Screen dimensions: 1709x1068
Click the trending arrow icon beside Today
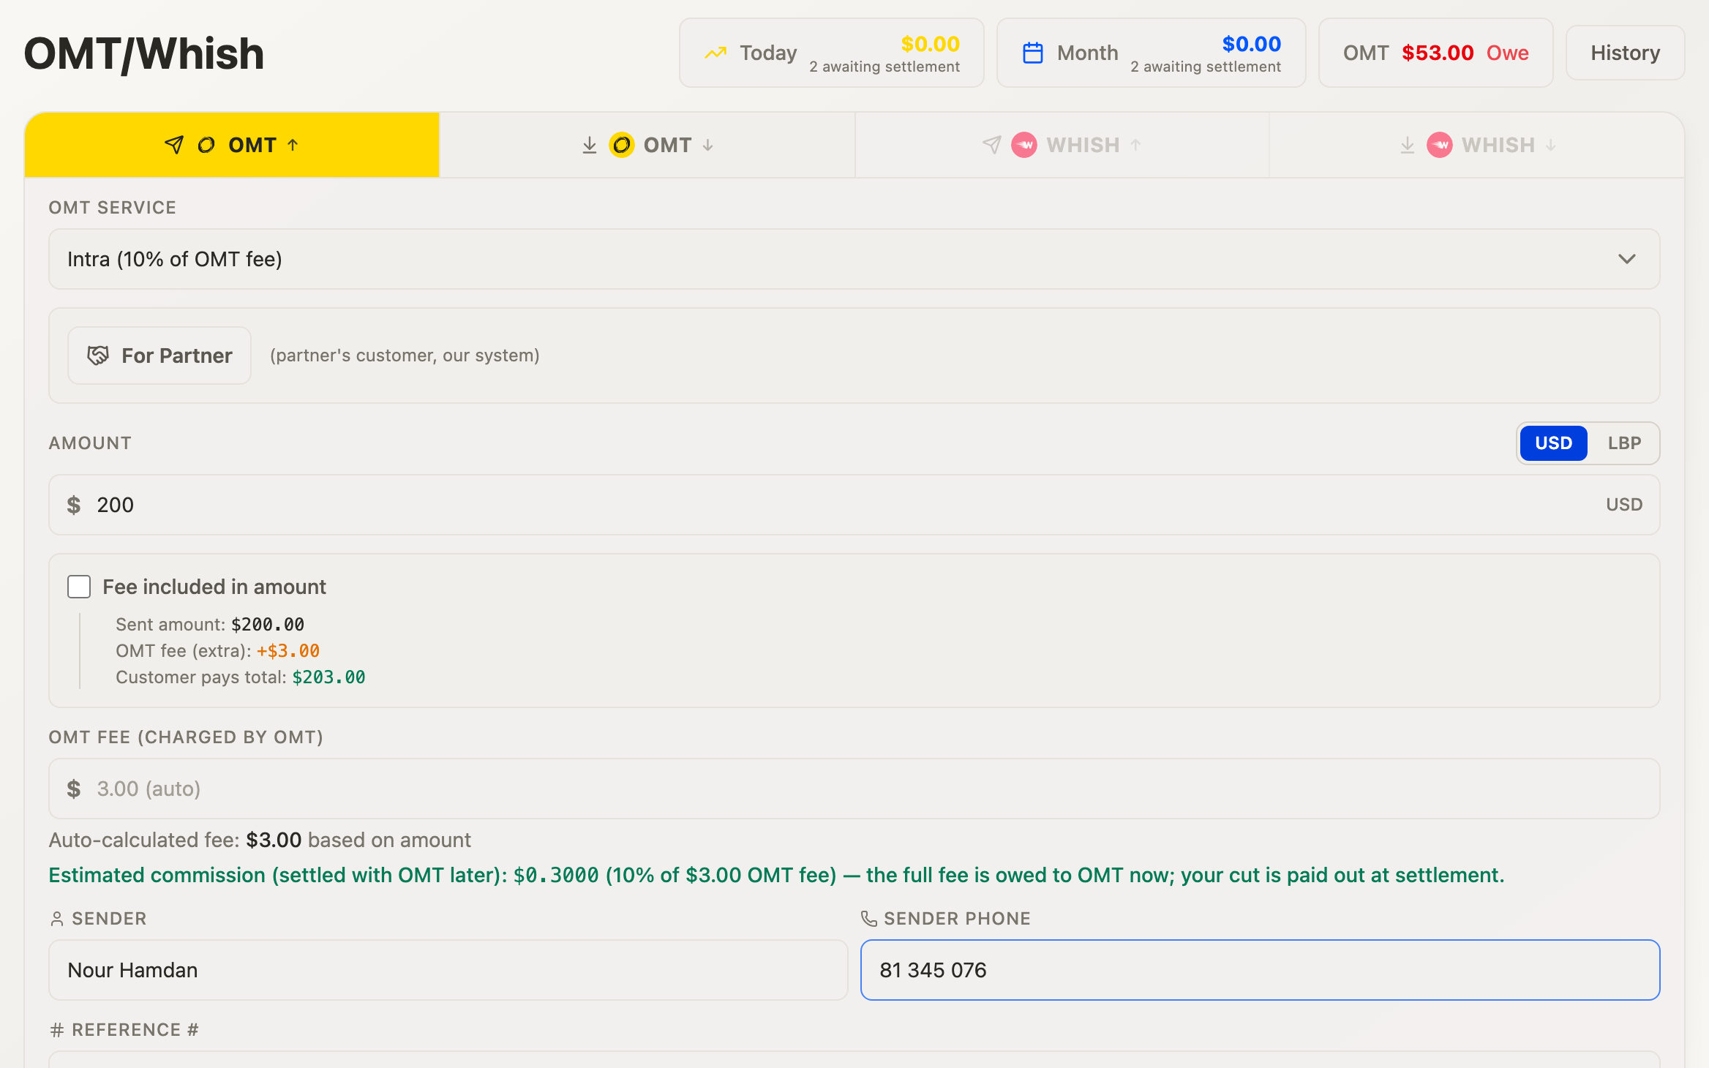pos(715,53)
